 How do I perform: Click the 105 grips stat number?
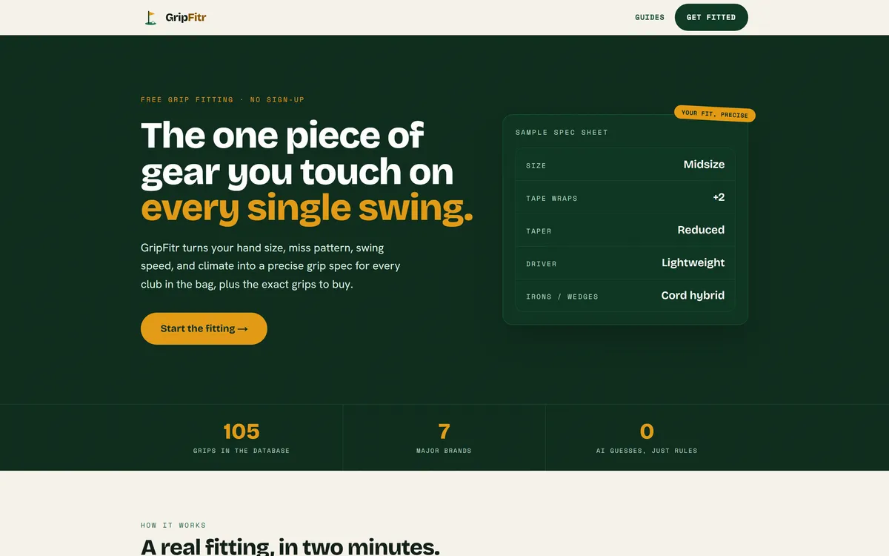pyautogui.click(x=242, y=431)
